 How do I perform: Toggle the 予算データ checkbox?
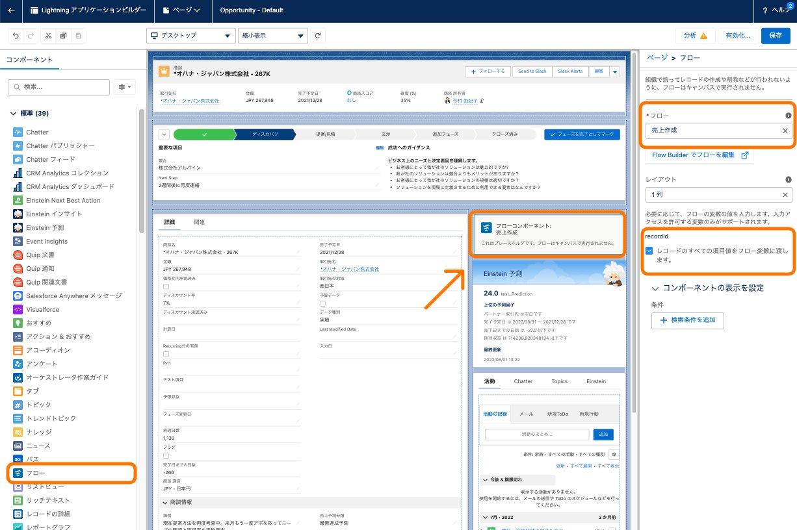(x=322, y=303)
